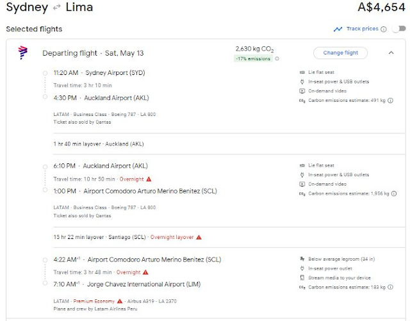410x321 pixels.
Task: Click the Change flight button
Action: [340, 53]
